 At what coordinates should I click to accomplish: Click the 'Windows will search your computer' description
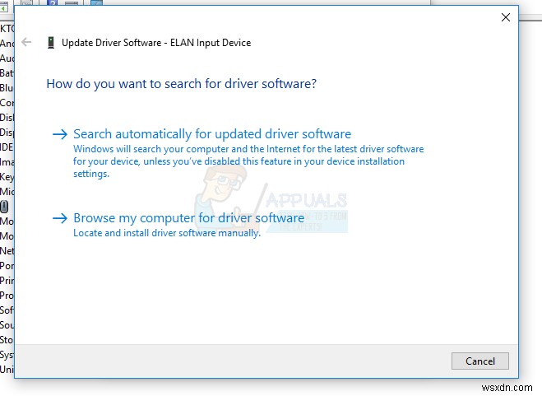pos(248,161)
